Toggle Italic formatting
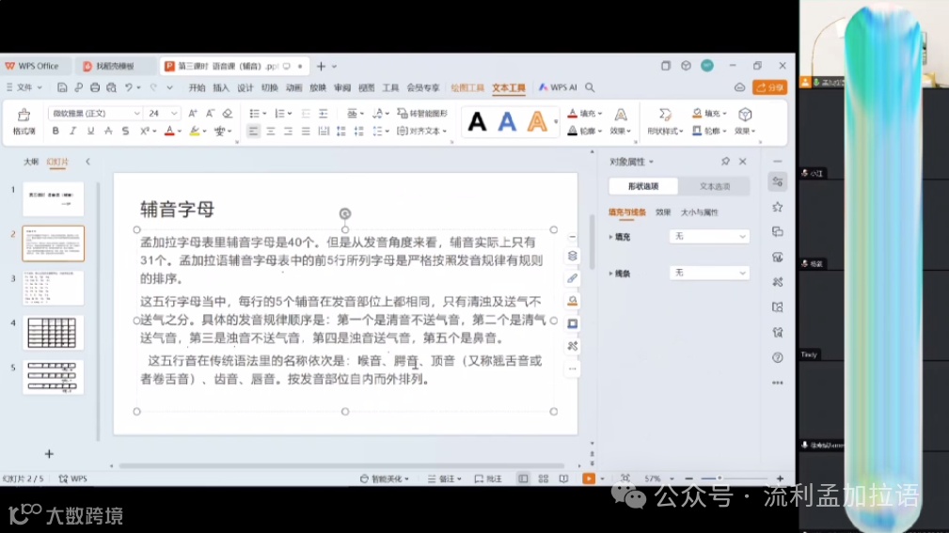 72,131
